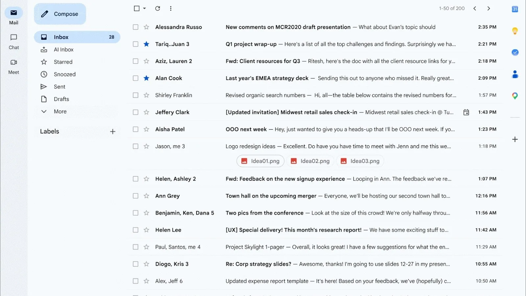Open Idea01.png attachment chip

[x=260, y=161]
